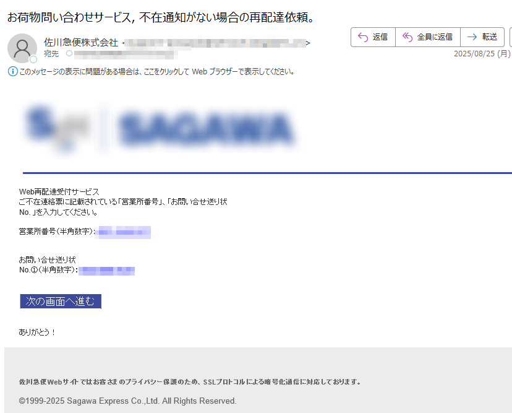Viewport: 512px width, 413px height.
Task: Click the 営業所番号 blurred value field
Action: [124, 232]
